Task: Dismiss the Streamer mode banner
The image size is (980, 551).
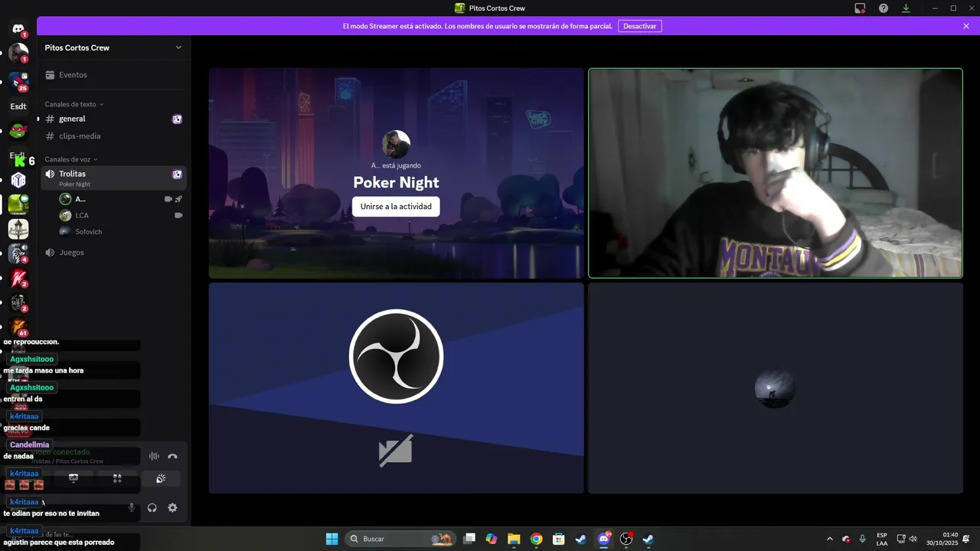Action: pos(966,26)
